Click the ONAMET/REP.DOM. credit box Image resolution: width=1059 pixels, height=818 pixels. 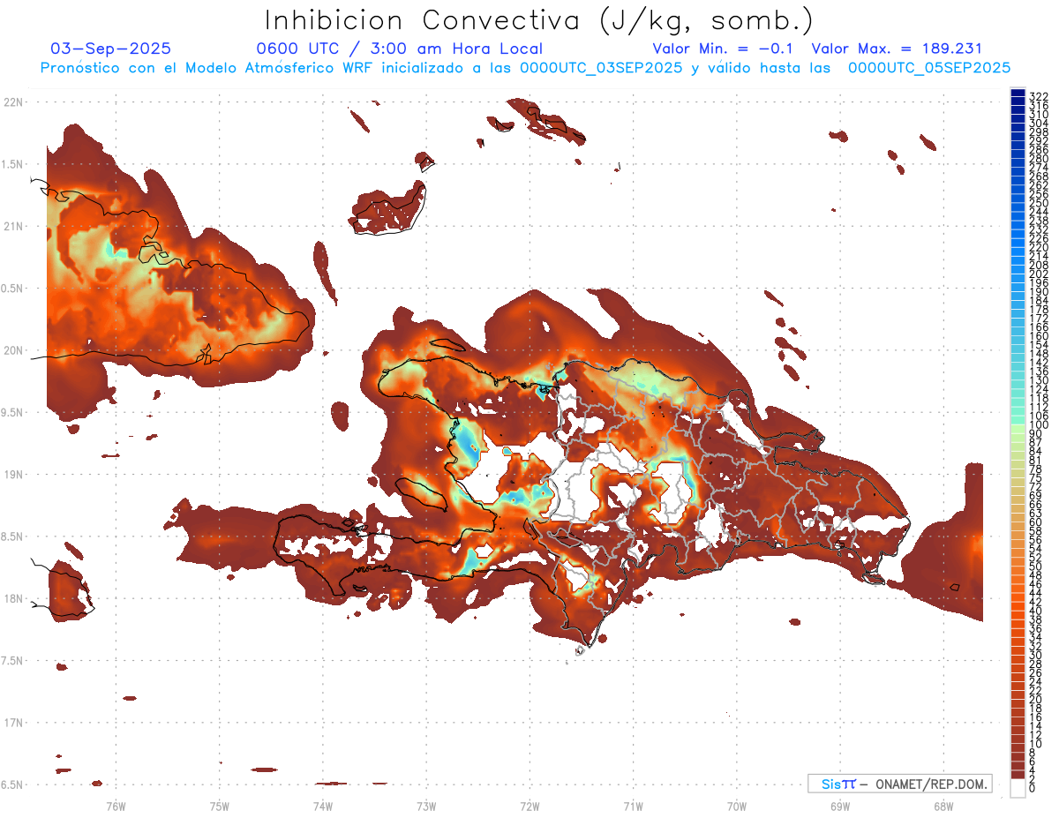click(899, 784)
